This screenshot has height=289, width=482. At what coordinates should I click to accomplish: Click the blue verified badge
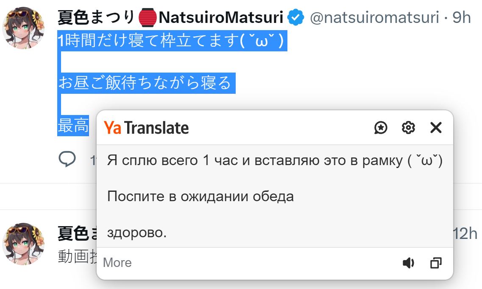(296, 18)
